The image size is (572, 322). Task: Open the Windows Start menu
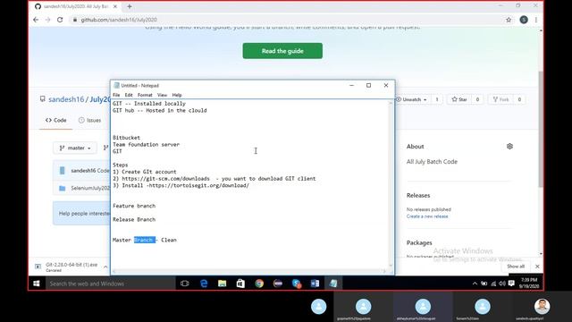[x=37, y=284]
